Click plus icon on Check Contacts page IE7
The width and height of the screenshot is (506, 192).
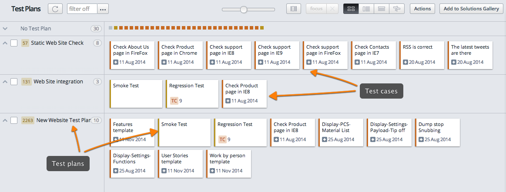[357, 62]
